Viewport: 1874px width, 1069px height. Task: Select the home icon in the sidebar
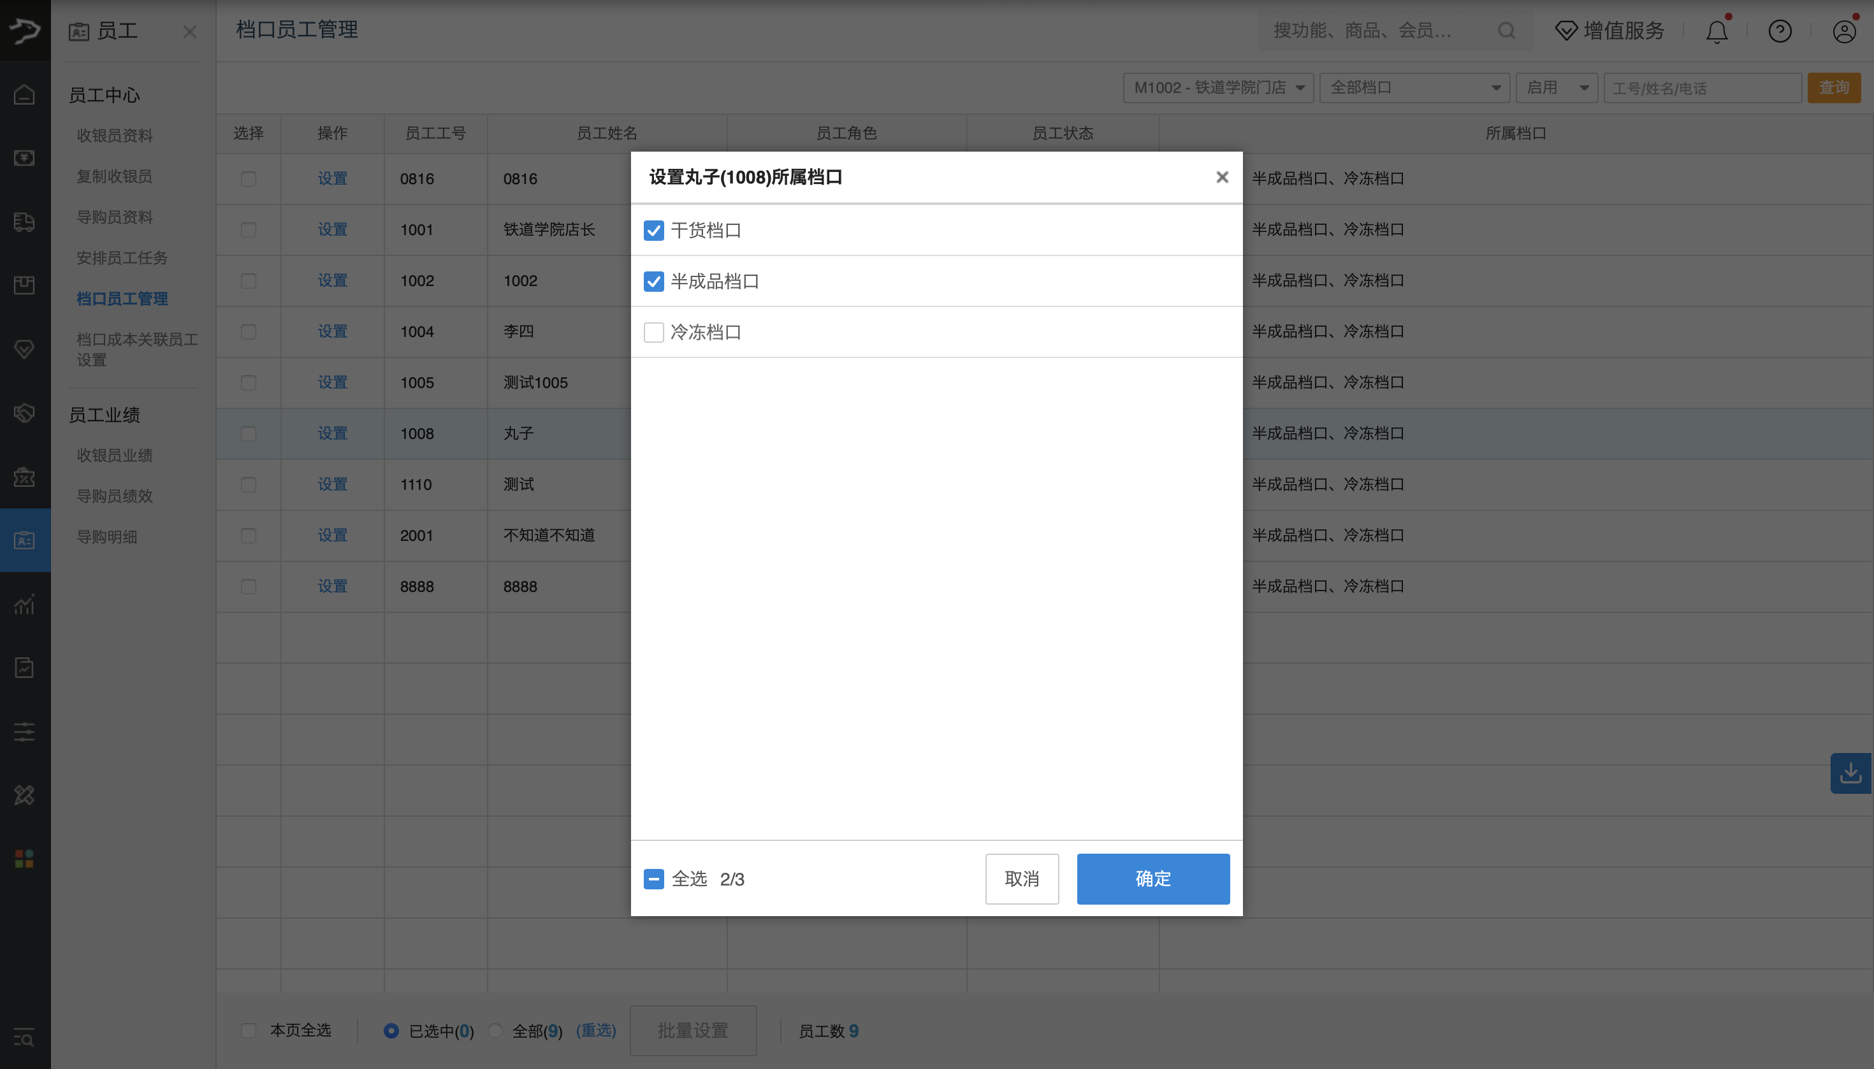[24, 94]
